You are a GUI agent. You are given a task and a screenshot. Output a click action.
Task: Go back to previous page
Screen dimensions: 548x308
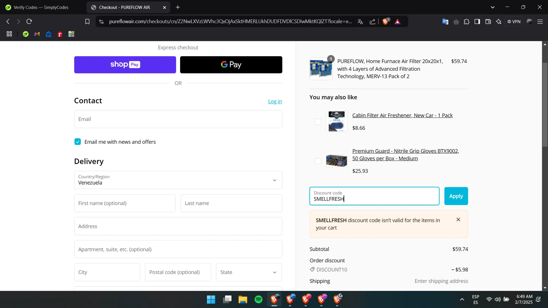coord(8,22)
